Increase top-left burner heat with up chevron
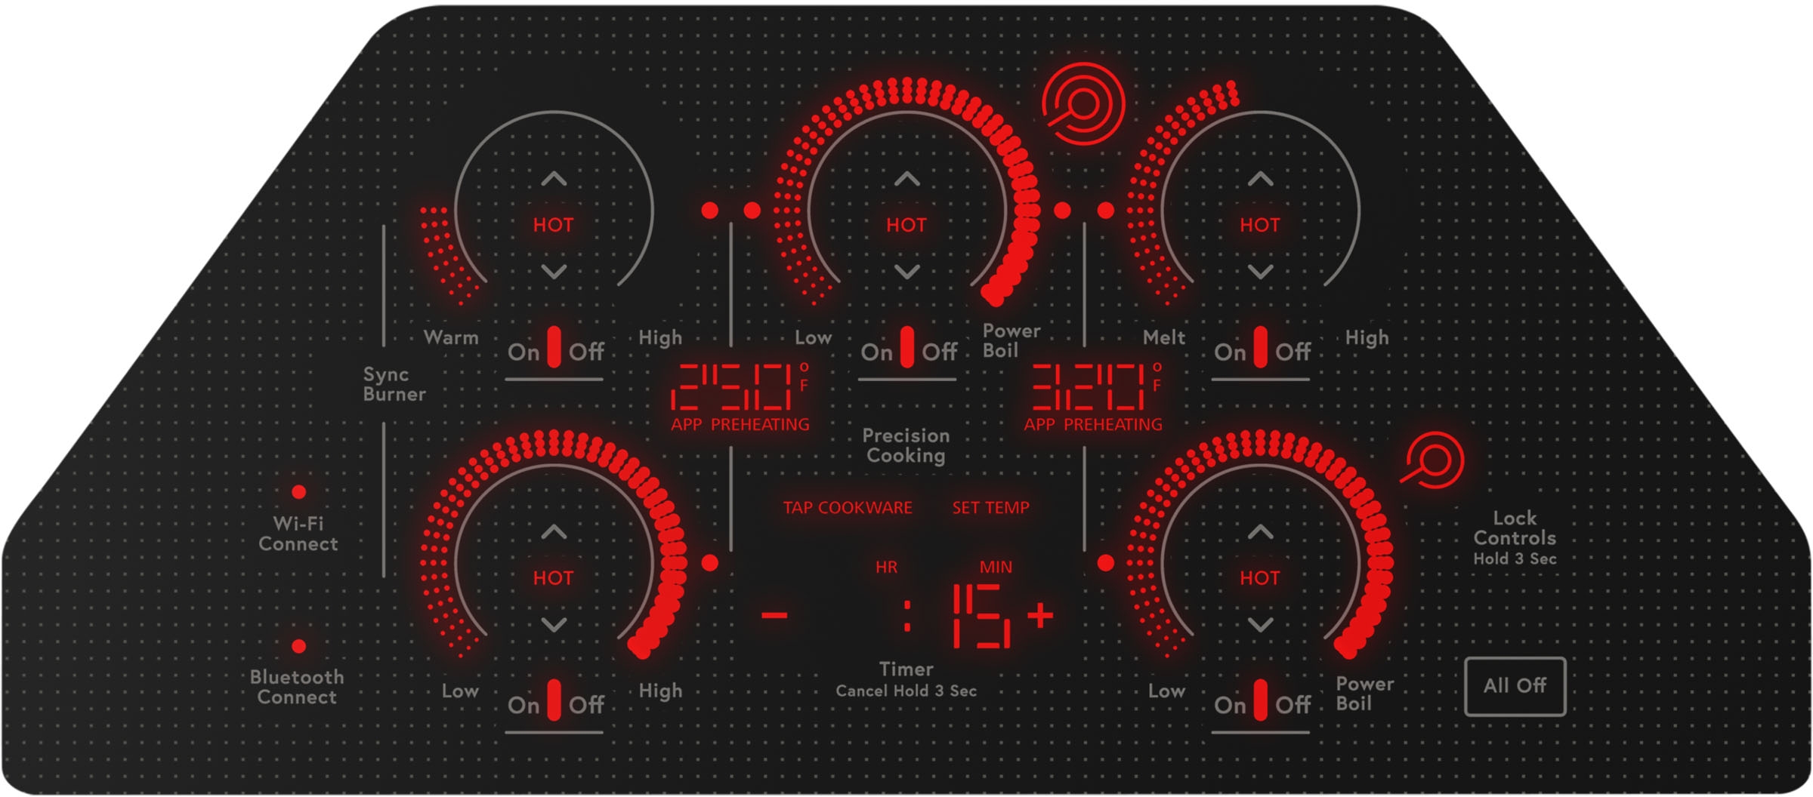The width and height of the screenshot is (1813, 797). (554, 180)
